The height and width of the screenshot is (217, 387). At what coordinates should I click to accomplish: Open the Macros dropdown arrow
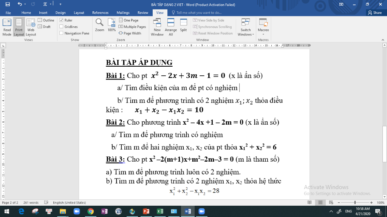263,34
